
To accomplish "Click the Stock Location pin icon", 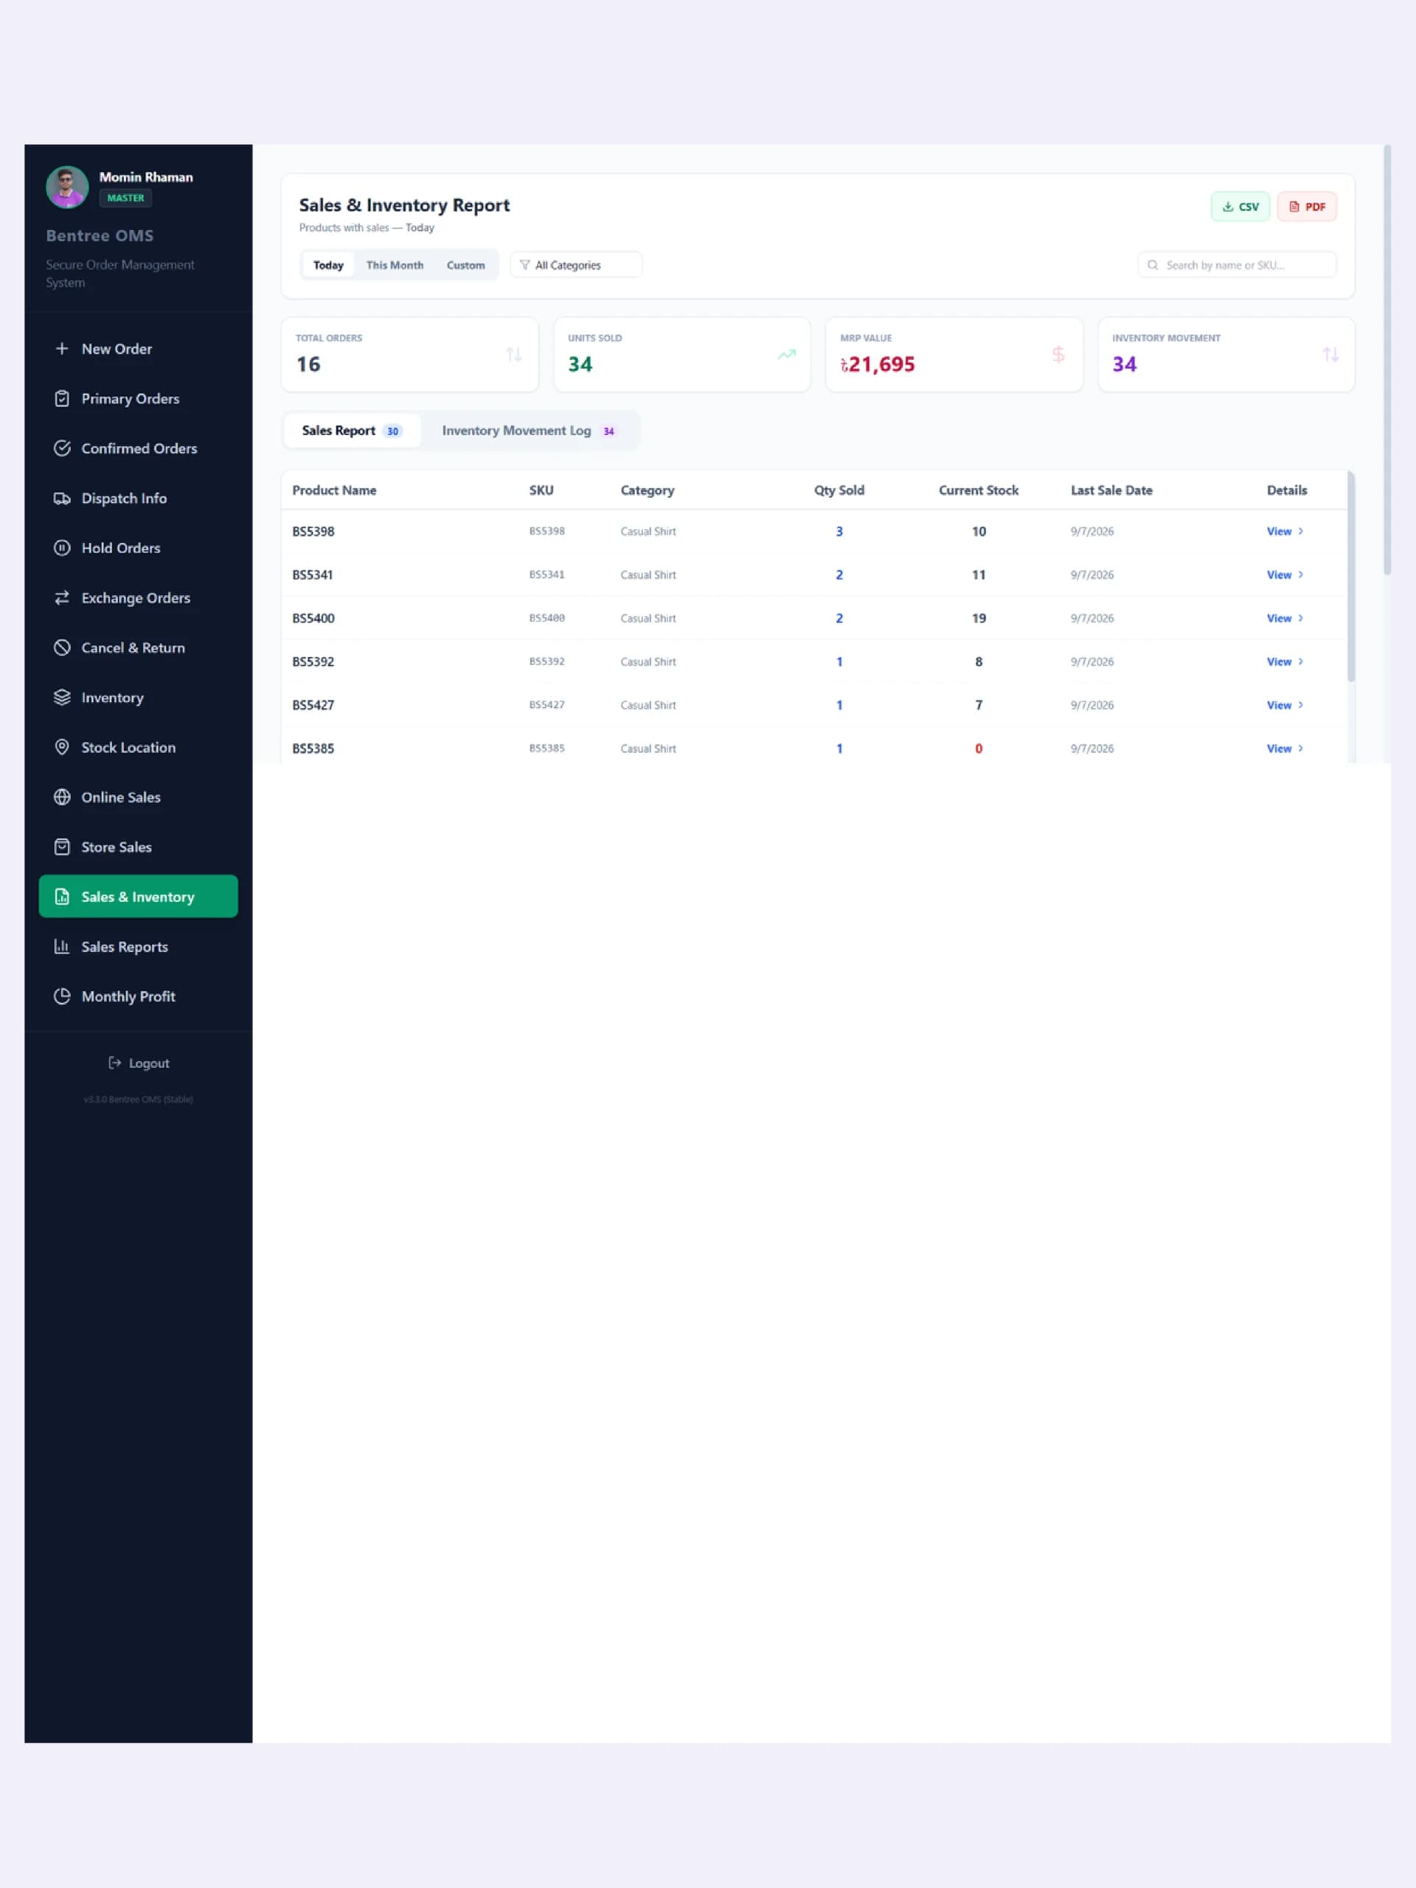I will click(x=61, y=747).
